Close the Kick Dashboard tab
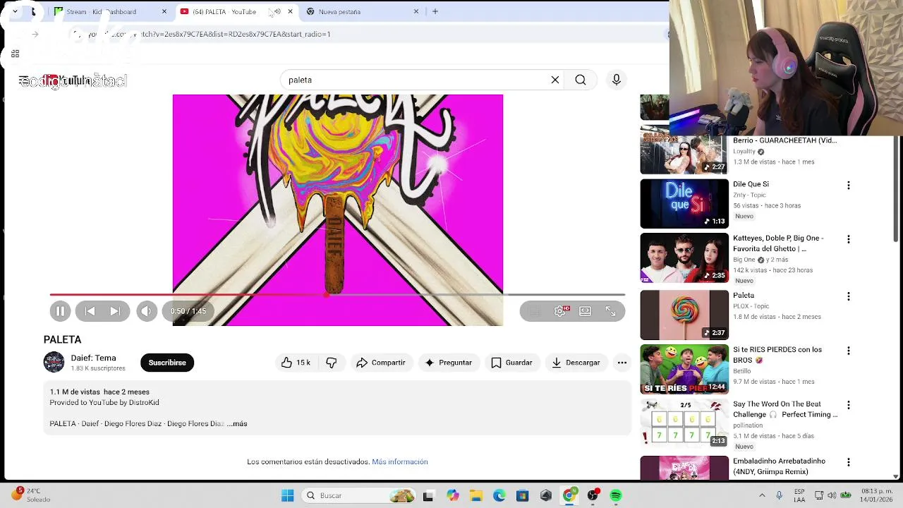 164,11
